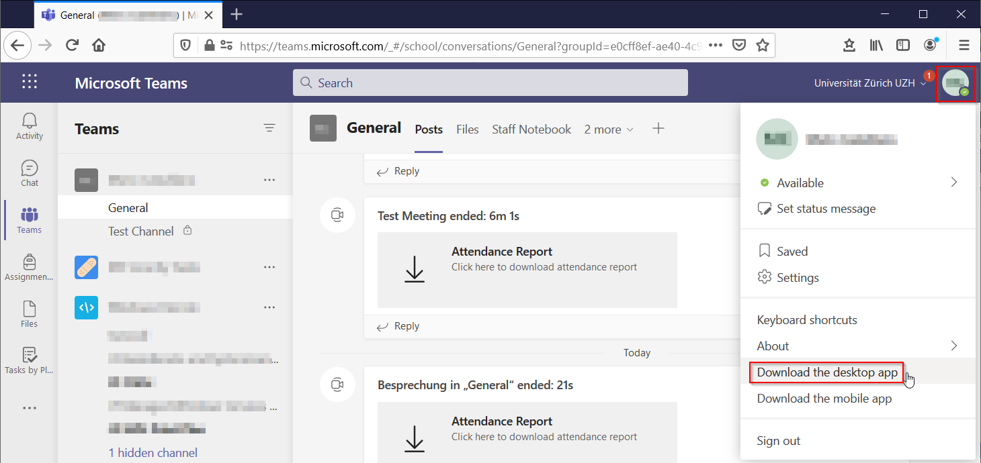
Task: Click Sign out in profile menu
Action: pos(778,441)
